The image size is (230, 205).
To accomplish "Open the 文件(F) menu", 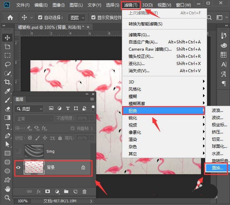I will coord(23,5).
